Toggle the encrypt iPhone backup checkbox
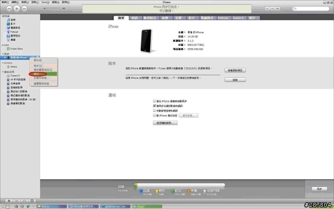Screen dimensions: 334x209 (x=154, y=115)
